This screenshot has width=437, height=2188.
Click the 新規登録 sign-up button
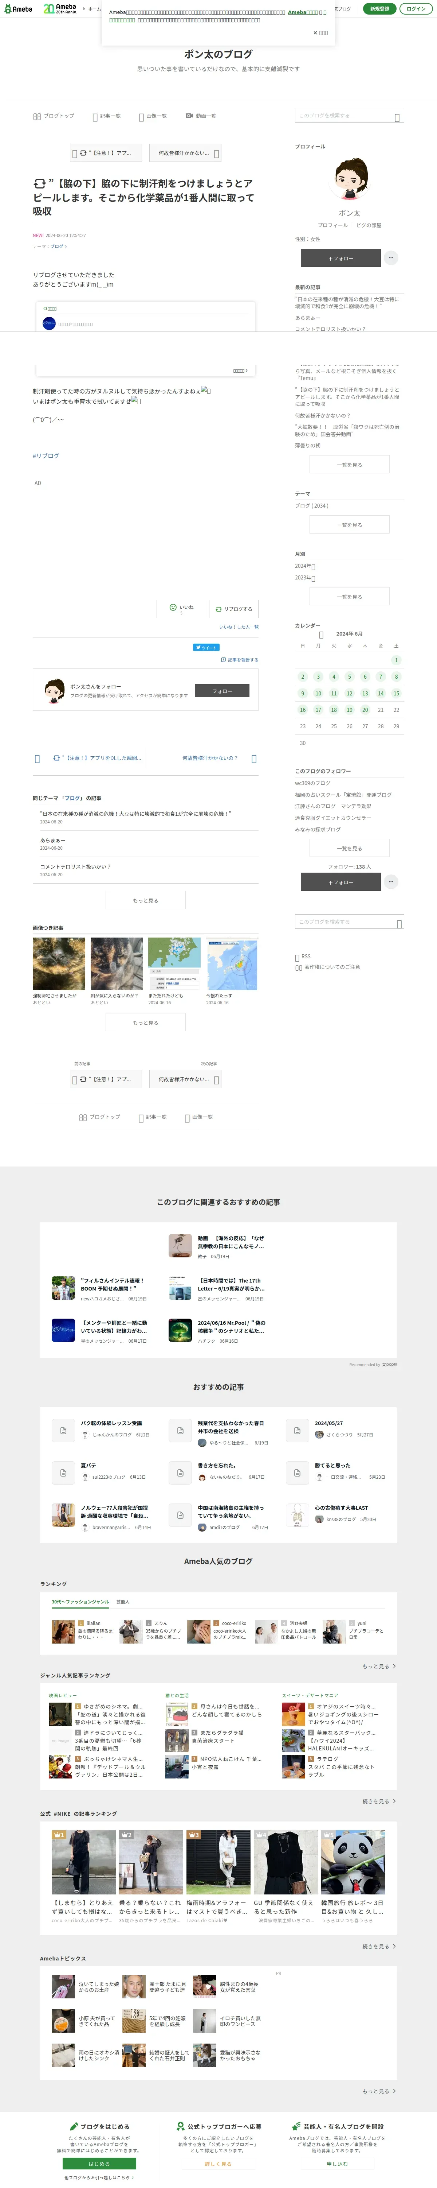click(x=379, y=8)
